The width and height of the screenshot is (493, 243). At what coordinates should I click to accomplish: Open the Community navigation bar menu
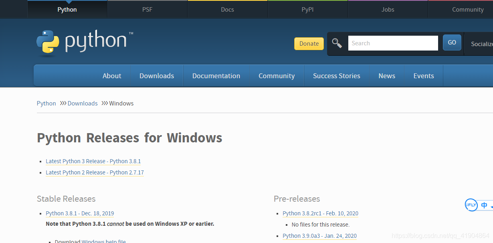[x=277, y=76]
